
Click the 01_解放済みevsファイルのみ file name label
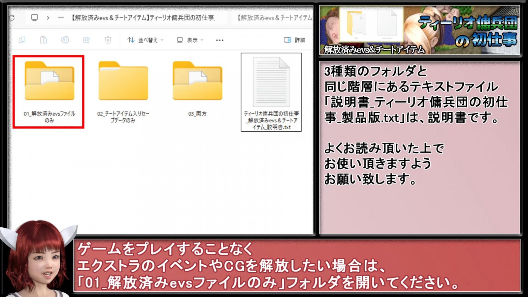pos(49,117)
